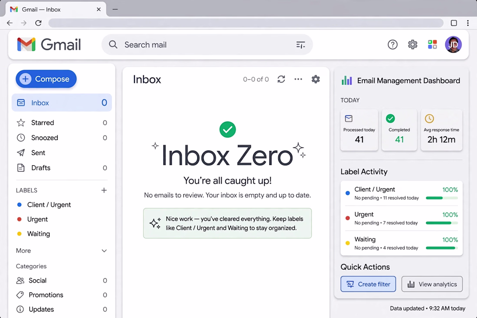The image size is (477, 318).
Task: Click the browser forward arrow
Action: [x=24, y=23]
